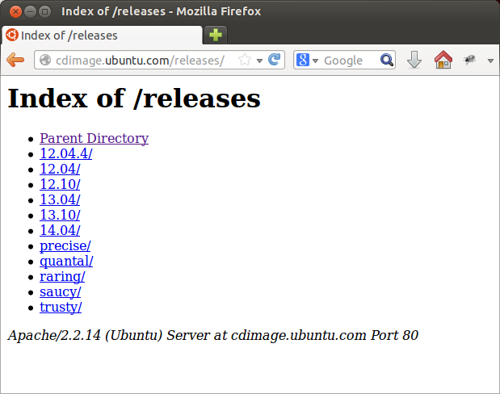Close the Firefox window with red button

click(x=15, y=12)
